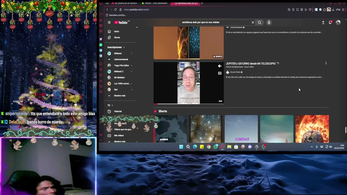347x195 pixels.
Task: Select the astribinua web por que tab
Action: (185, 3)
